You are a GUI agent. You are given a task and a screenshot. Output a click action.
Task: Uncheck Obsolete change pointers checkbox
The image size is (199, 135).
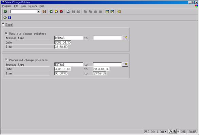click(x=6, y=33)
